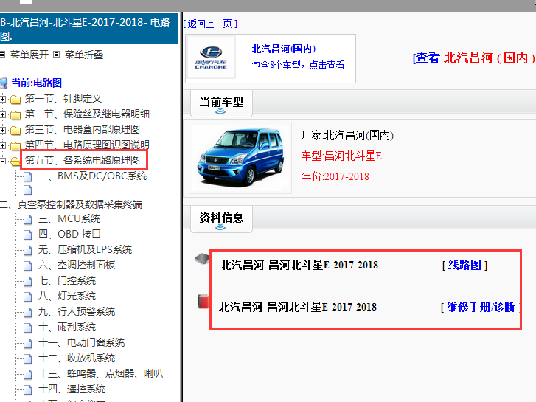Screen dimensions: 536x402
Task: Click 菜单展开 to expand all menus
Action: tap(29, 55)
